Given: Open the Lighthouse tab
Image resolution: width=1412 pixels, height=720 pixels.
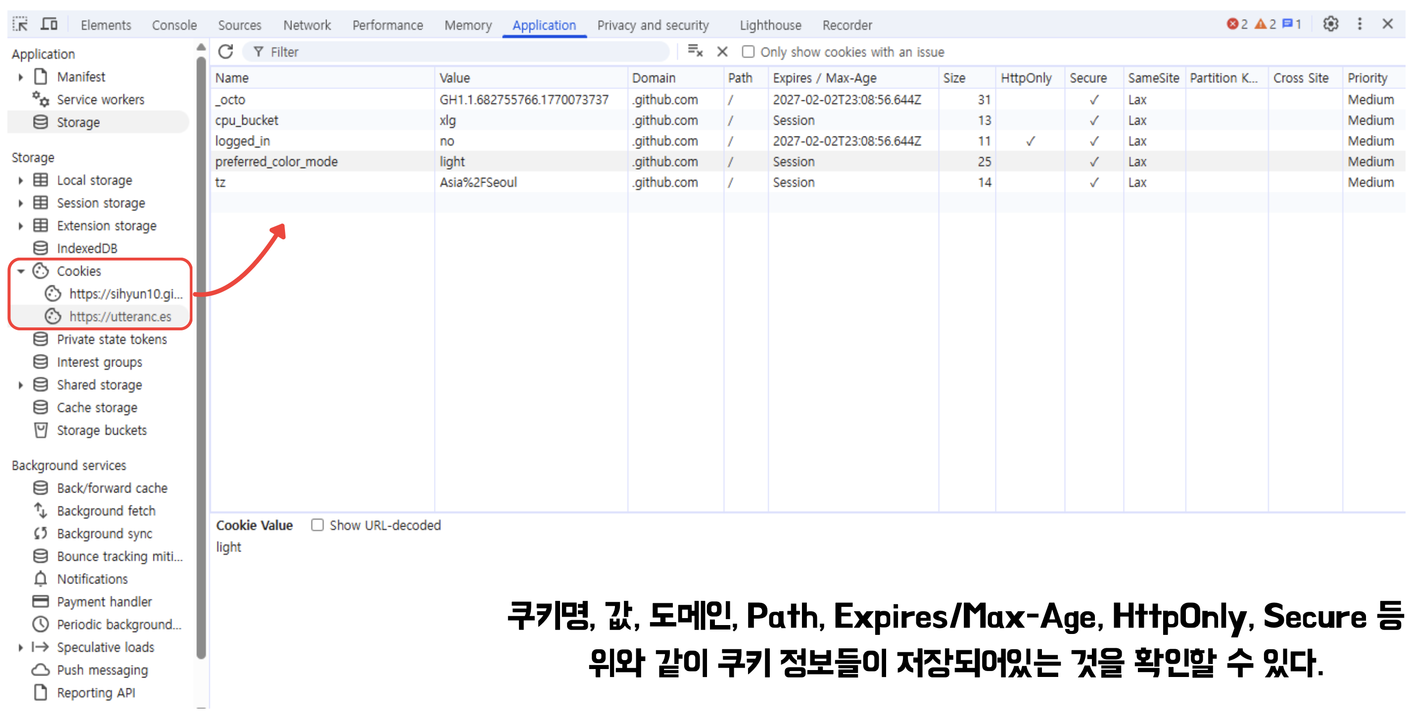Looking at the screenshot, I should click(770, 25).
